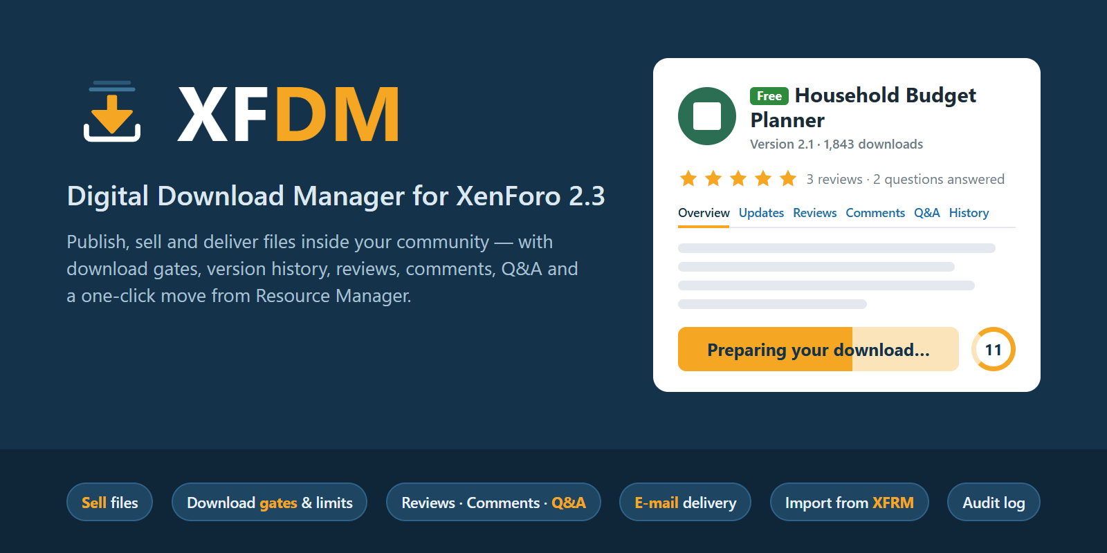1107x553 pixels.
Task: Click the Digital Download Manager for XenForo 2.3 heading
Action: [336, 196]
